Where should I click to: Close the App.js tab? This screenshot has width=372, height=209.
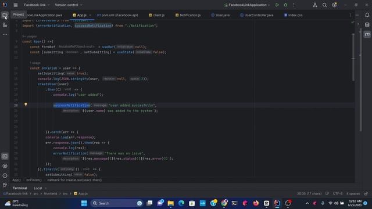coord(90,15)
